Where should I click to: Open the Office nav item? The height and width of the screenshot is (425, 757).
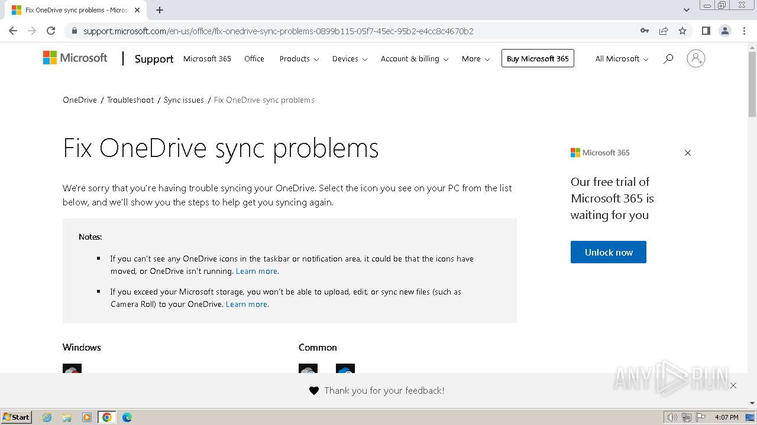tap(254, 58)
